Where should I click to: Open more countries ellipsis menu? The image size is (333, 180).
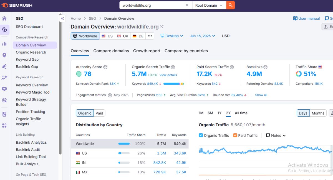[x=150, y=36]
